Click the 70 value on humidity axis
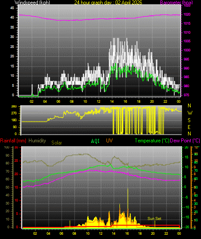 click(7, 171)
